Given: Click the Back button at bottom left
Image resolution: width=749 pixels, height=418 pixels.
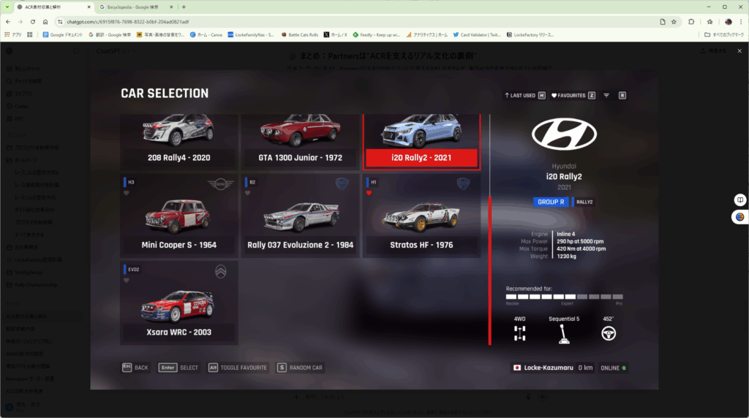Looking at the screenshot, I should [x=135, y=368].
